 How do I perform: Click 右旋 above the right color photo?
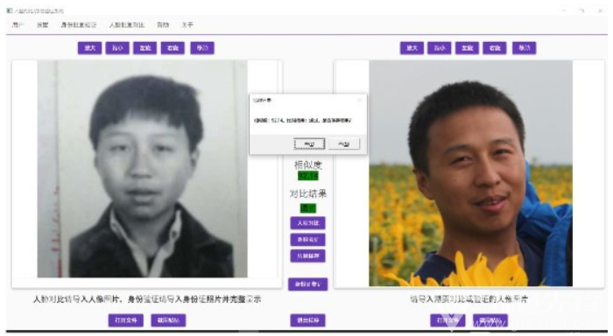pyautogui.click(x=495, y=48)
